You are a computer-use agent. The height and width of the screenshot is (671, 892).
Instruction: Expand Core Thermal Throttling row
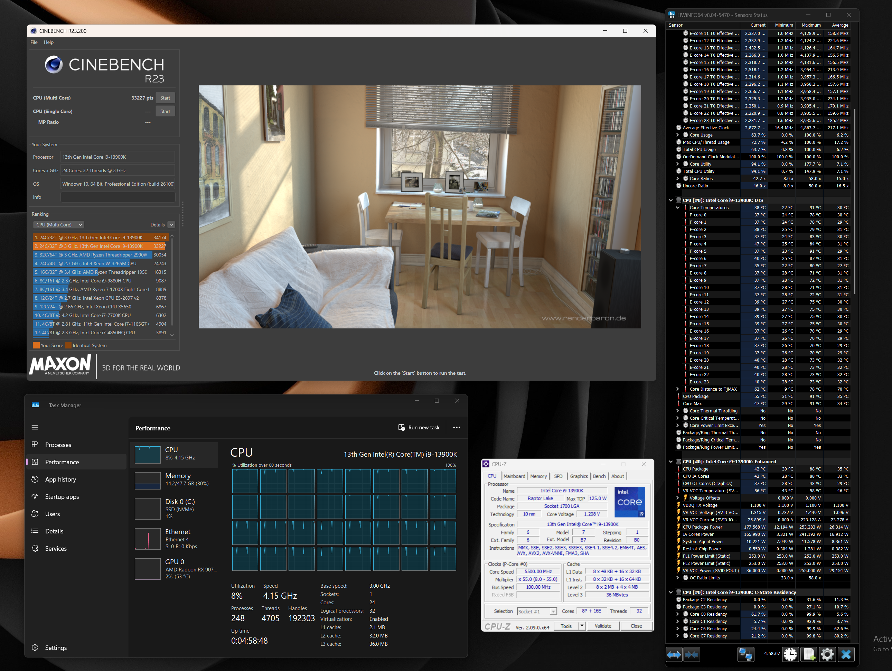678,411
